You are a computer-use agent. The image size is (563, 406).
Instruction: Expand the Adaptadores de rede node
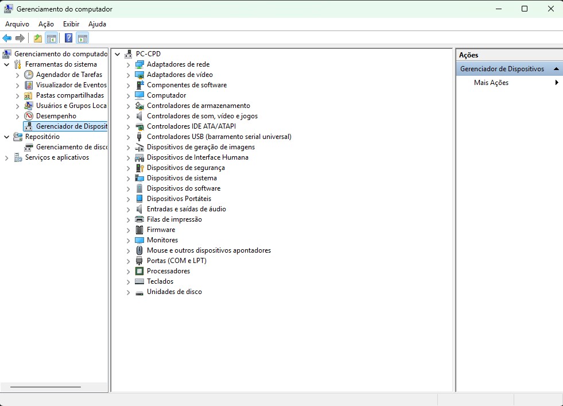(x=129, y=65)
